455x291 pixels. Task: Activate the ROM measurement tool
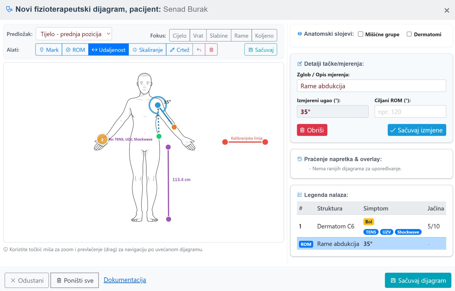pyautogui.click(x=75, y=50)
